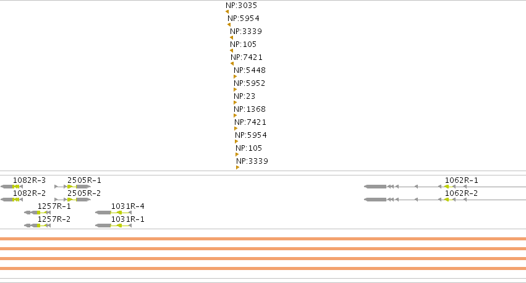Viewport: 526px width, 283px height.
Task: Click the yellow-green exon arrow under 1062R-1
Action: pyautogui.click(x=446, y=187)
